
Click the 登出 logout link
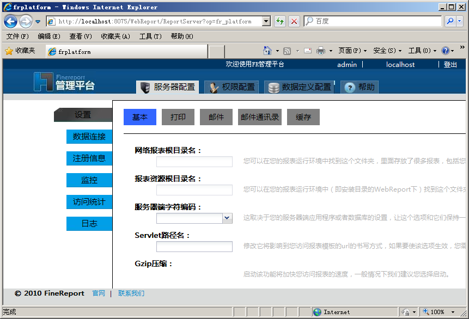pos(450,65)
